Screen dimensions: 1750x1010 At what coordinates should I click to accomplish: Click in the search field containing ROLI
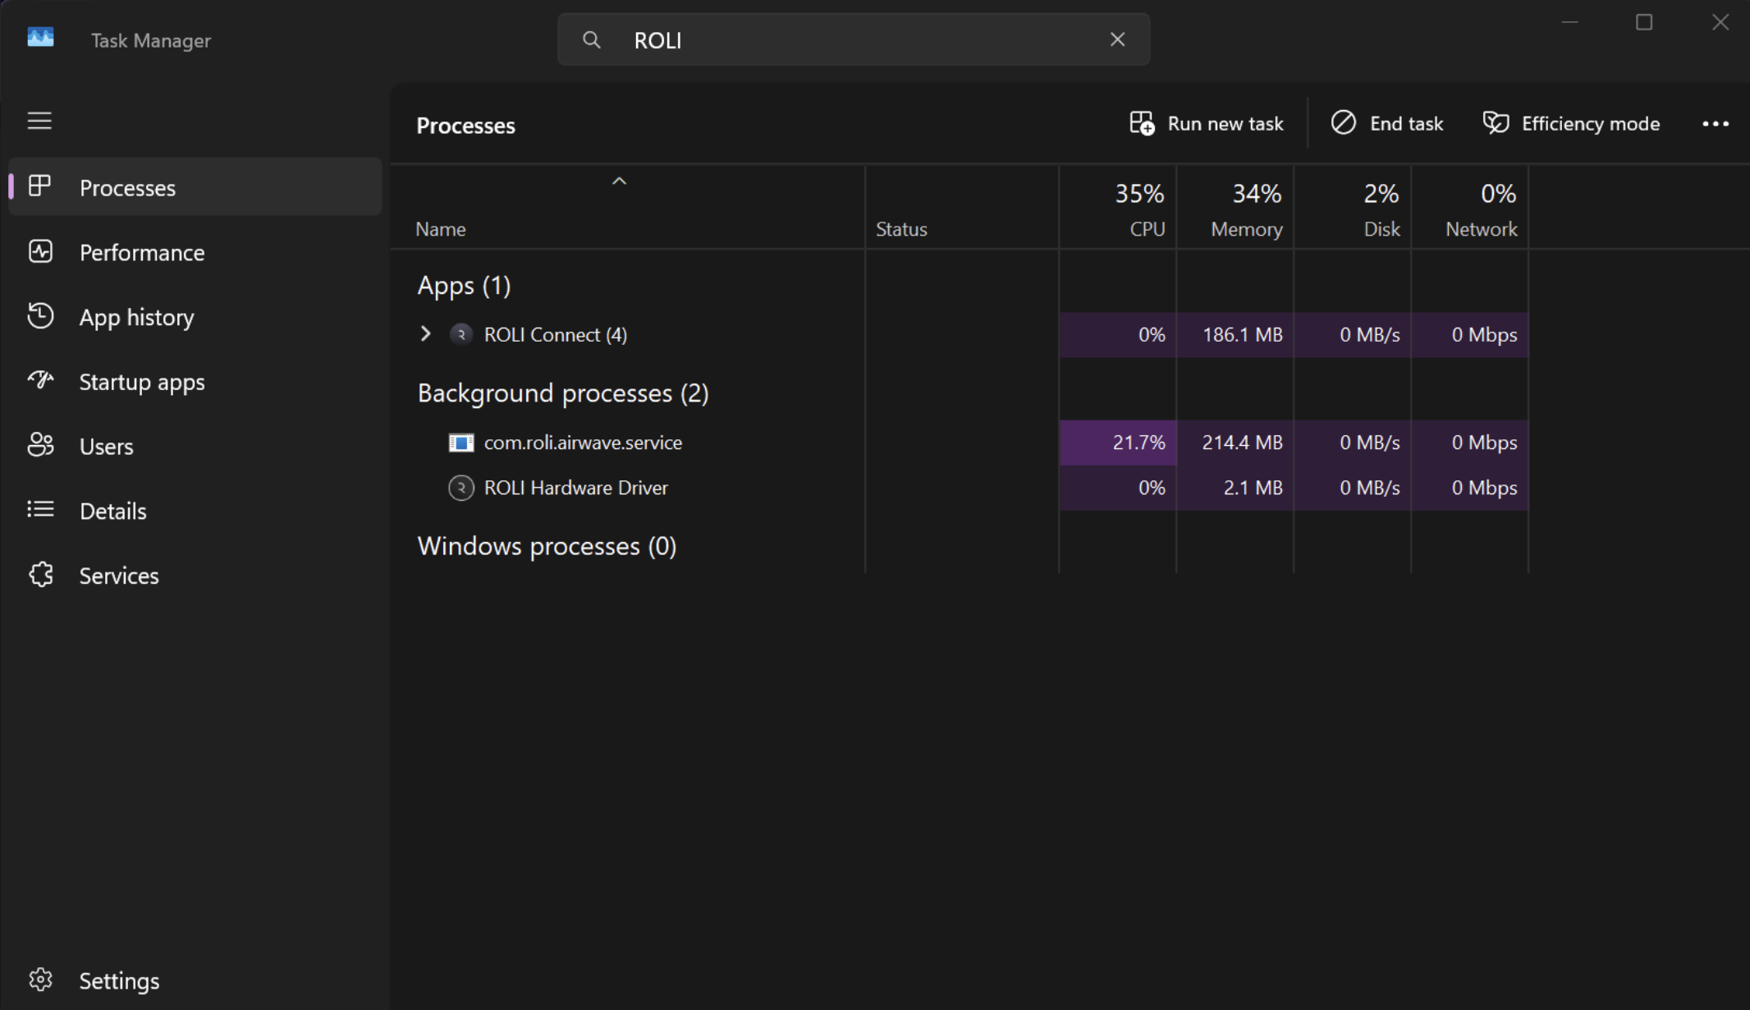pyautogui.click(x=854, y=40)
